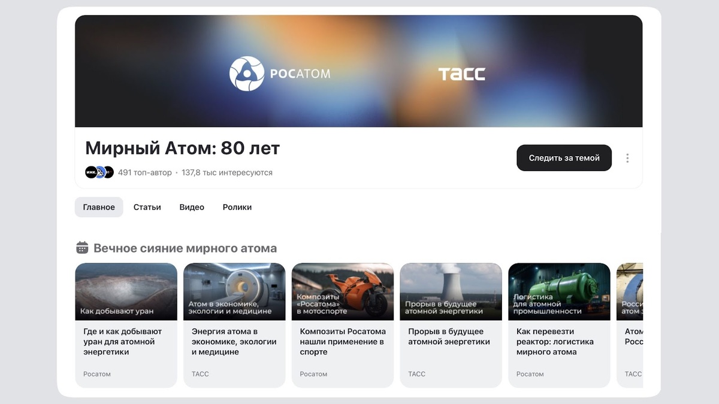Screen dimensions: 719x404
Task: Open the three-dot more options menu
Action: click(627, 158)
